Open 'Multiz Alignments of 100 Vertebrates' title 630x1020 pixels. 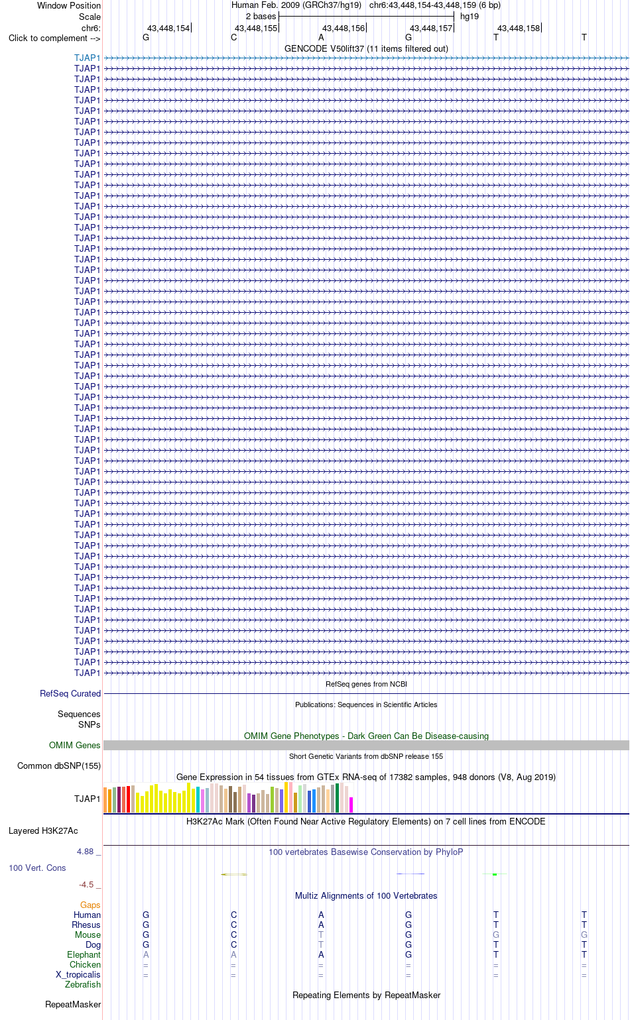(366, 895)
